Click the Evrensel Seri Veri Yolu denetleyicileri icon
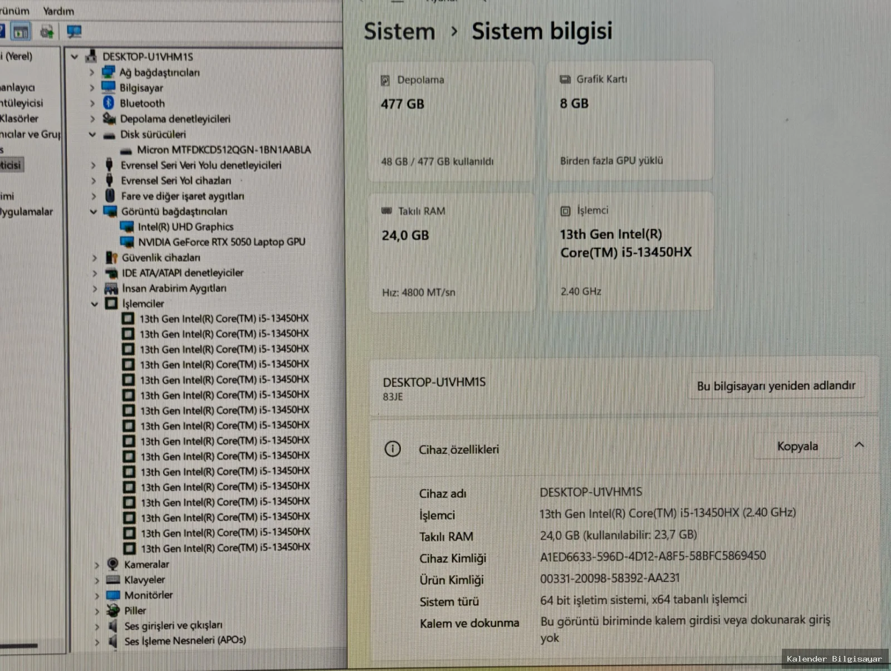 [110, 165]
